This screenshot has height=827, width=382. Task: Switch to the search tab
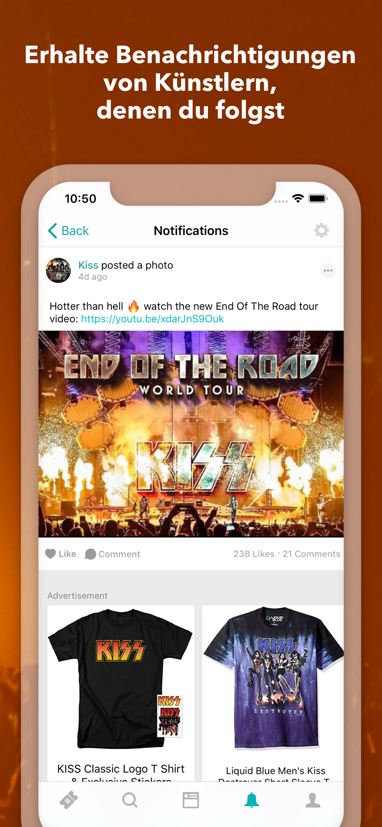(x=130, y=800)
